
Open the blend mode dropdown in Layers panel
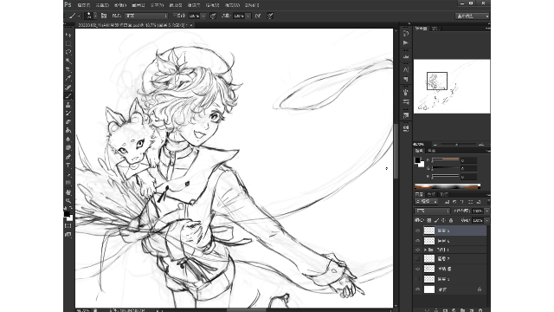(x=432, y=211)
